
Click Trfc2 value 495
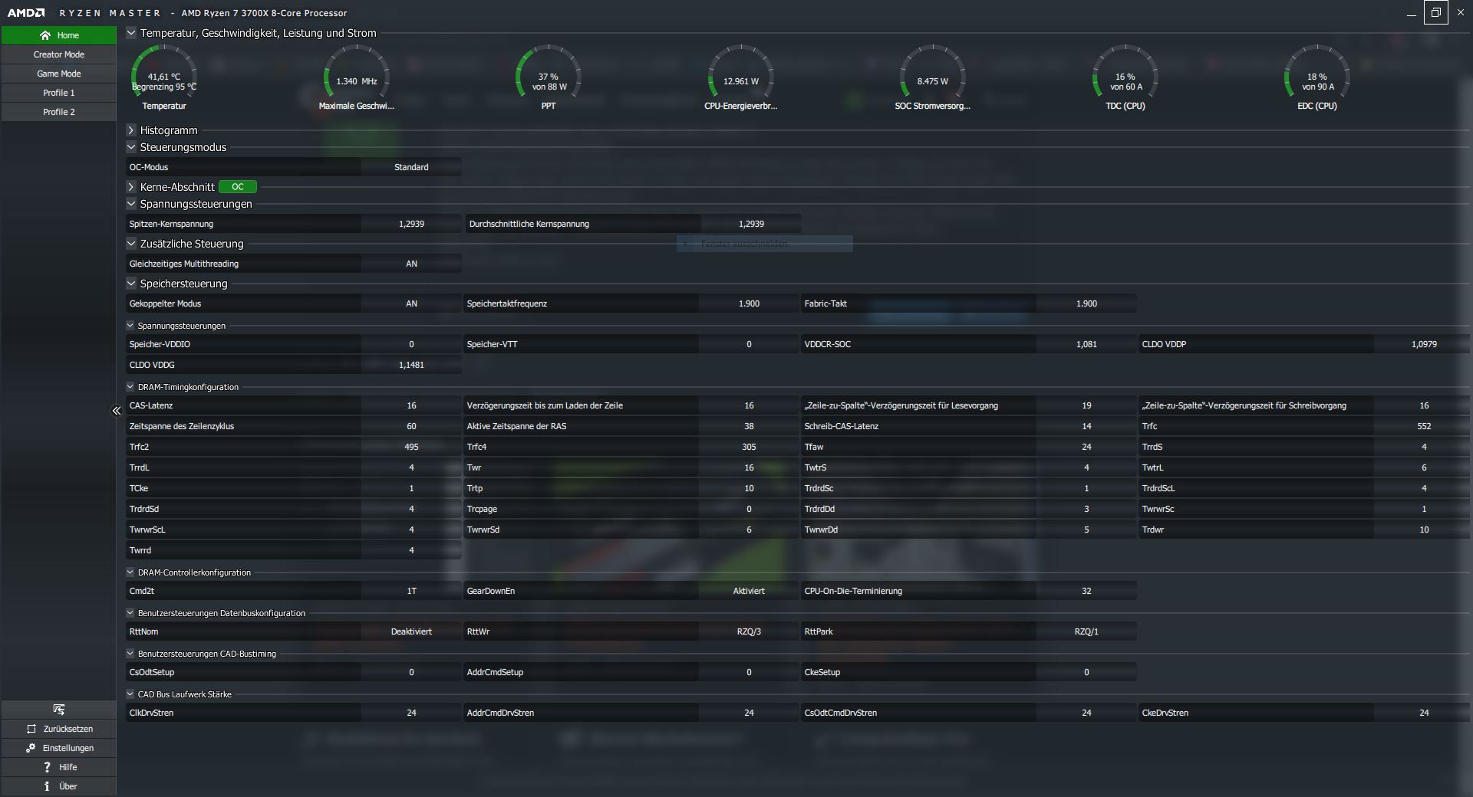[411, 447]
